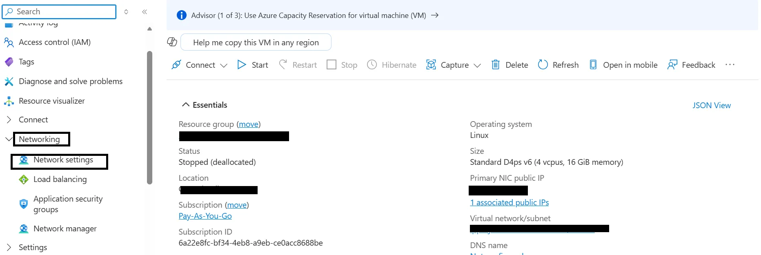Click the Connect plug icon in toolbar
This screenshot has width=761, height=255.
[x=176, y=64]
